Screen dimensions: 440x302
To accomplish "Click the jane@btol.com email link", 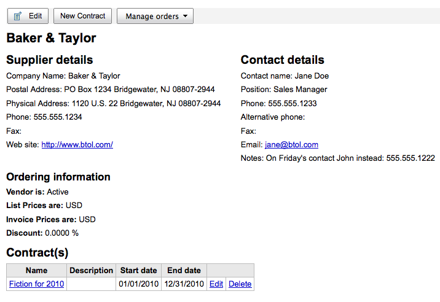I will pos(291,145).
